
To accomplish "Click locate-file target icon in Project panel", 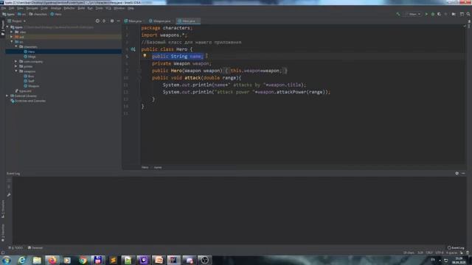I will (x=97, y=21).
